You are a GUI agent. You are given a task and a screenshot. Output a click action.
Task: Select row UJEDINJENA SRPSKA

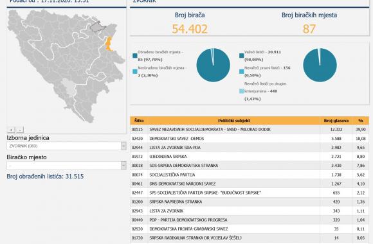coord(250,157)
